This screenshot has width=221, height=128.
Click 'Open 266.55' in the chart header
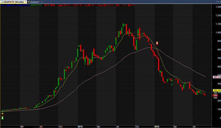coord(64,5)
